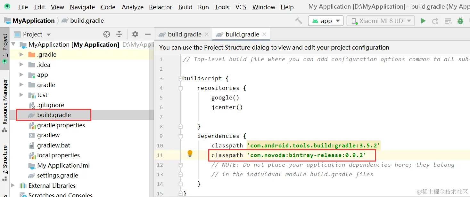The image size is (470, 197).
Task: Open the Build menu
Action: (186, 7)
